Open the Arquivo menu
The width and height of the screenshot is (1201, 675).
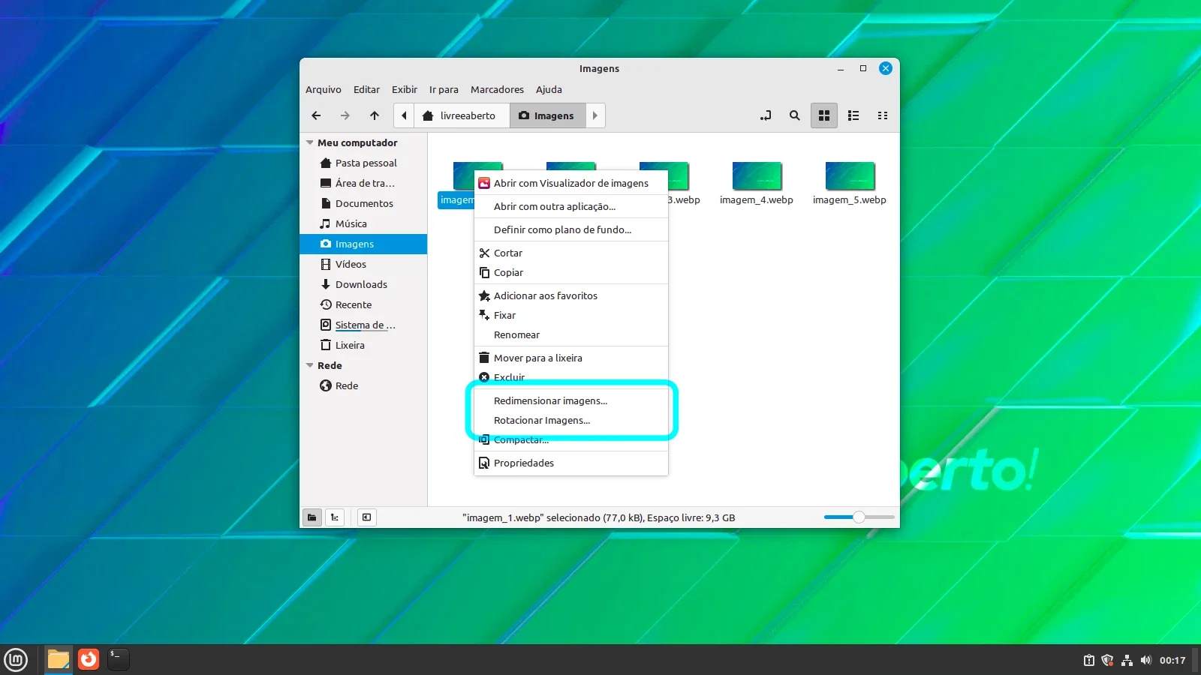point(324,89)
